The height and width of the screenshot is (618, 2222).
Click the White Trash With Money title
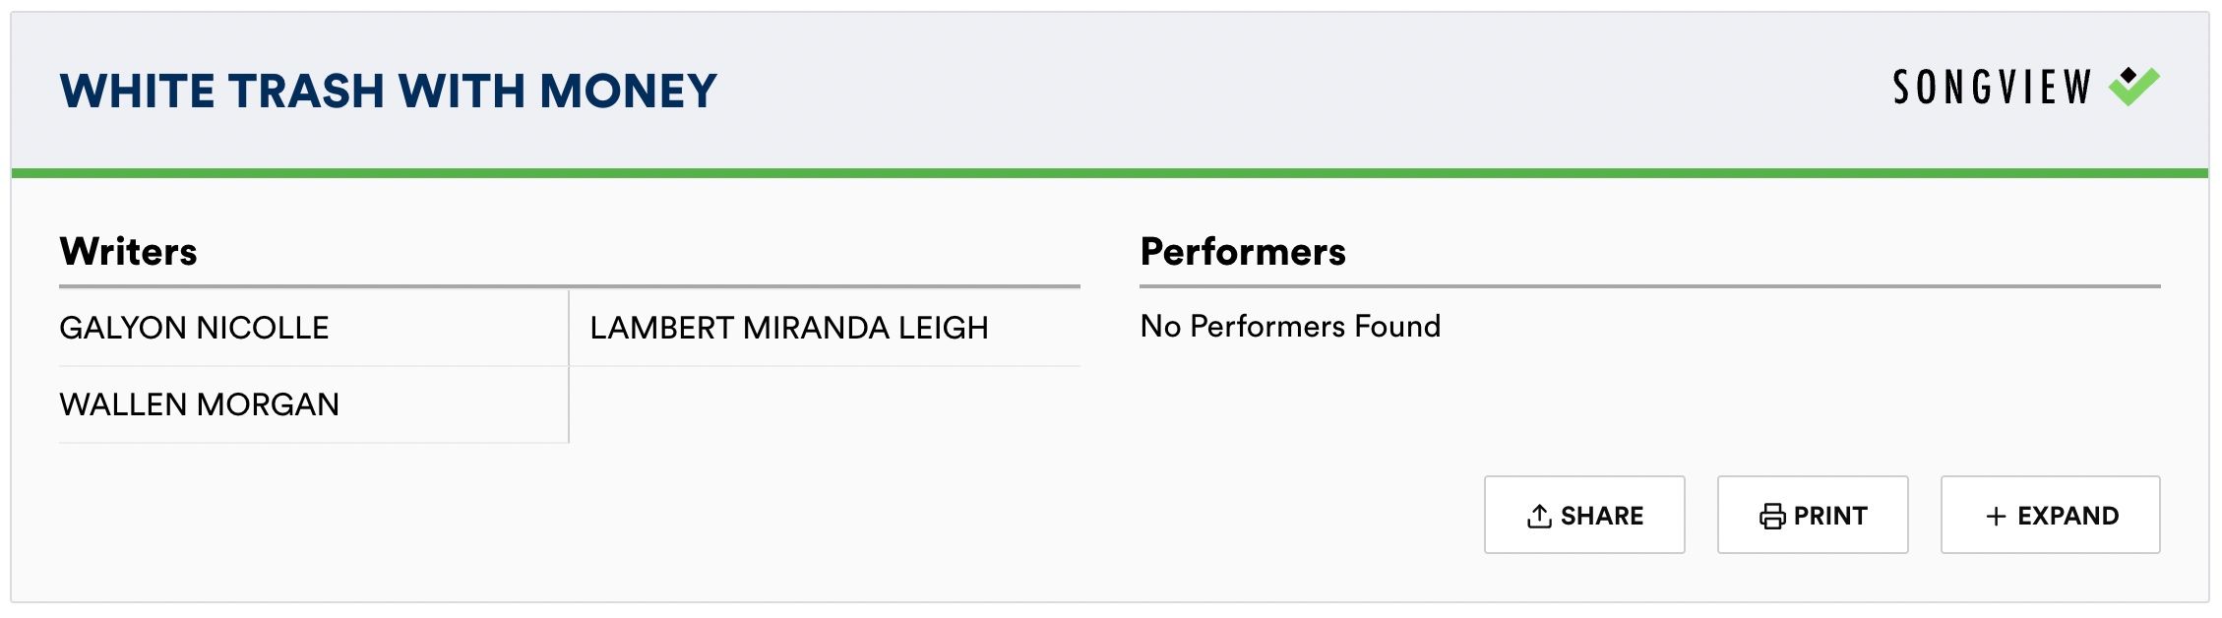388,92
